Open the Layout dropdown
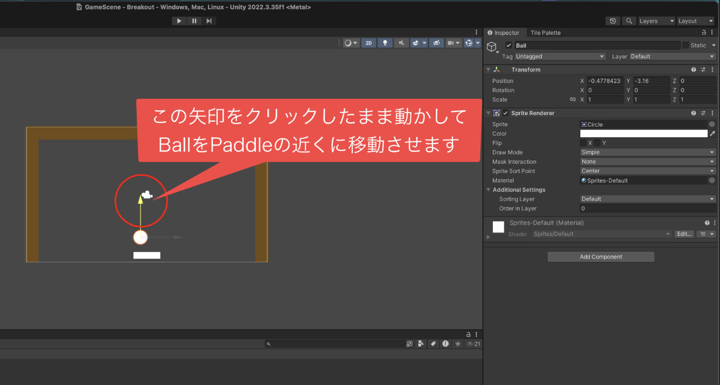Viewport: 720px width, 385px height. point(696,21)
